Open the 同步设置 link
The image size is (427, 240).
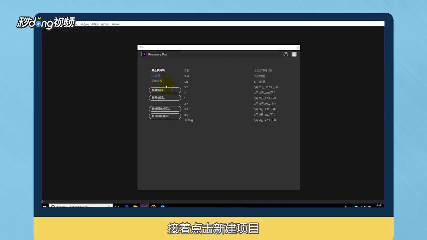(157, 81)
